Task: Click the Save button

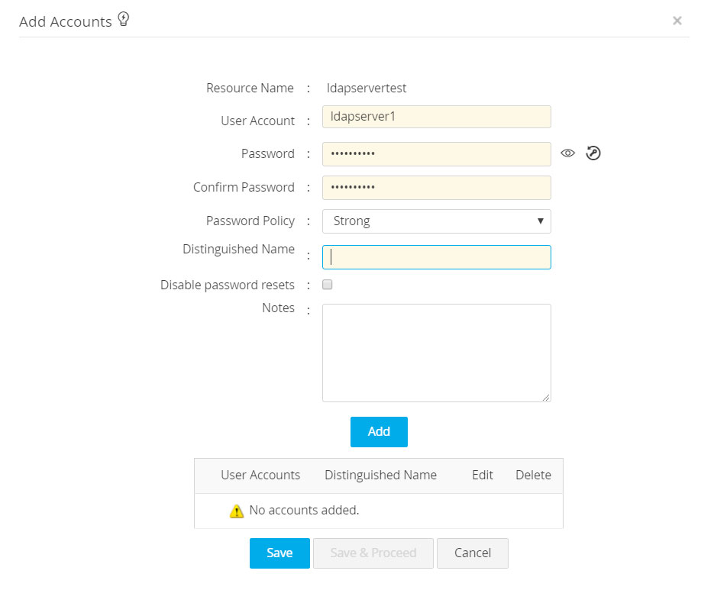Action: [x=279, y=553]
